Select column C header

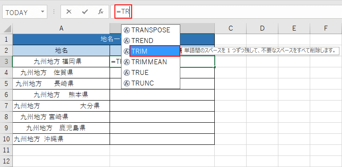pos(231,28)
